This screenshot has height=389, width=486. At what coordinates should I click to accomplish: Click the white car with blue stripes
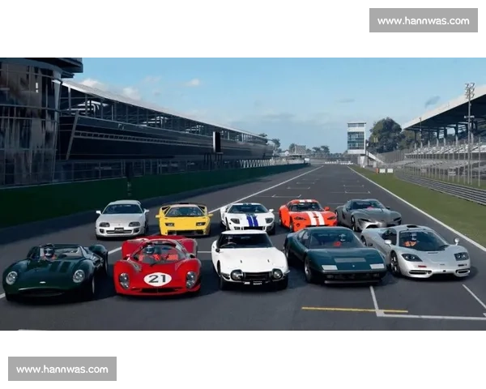point(248,216)
